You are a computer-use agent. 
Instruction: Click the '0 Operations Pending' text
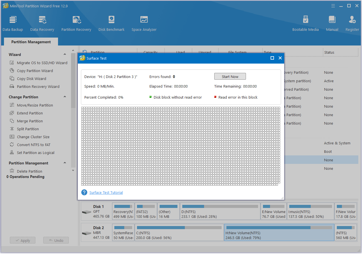[x=25, y=177]
